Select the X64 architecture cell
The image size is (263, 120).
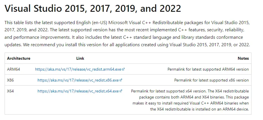tap(10, 91)
